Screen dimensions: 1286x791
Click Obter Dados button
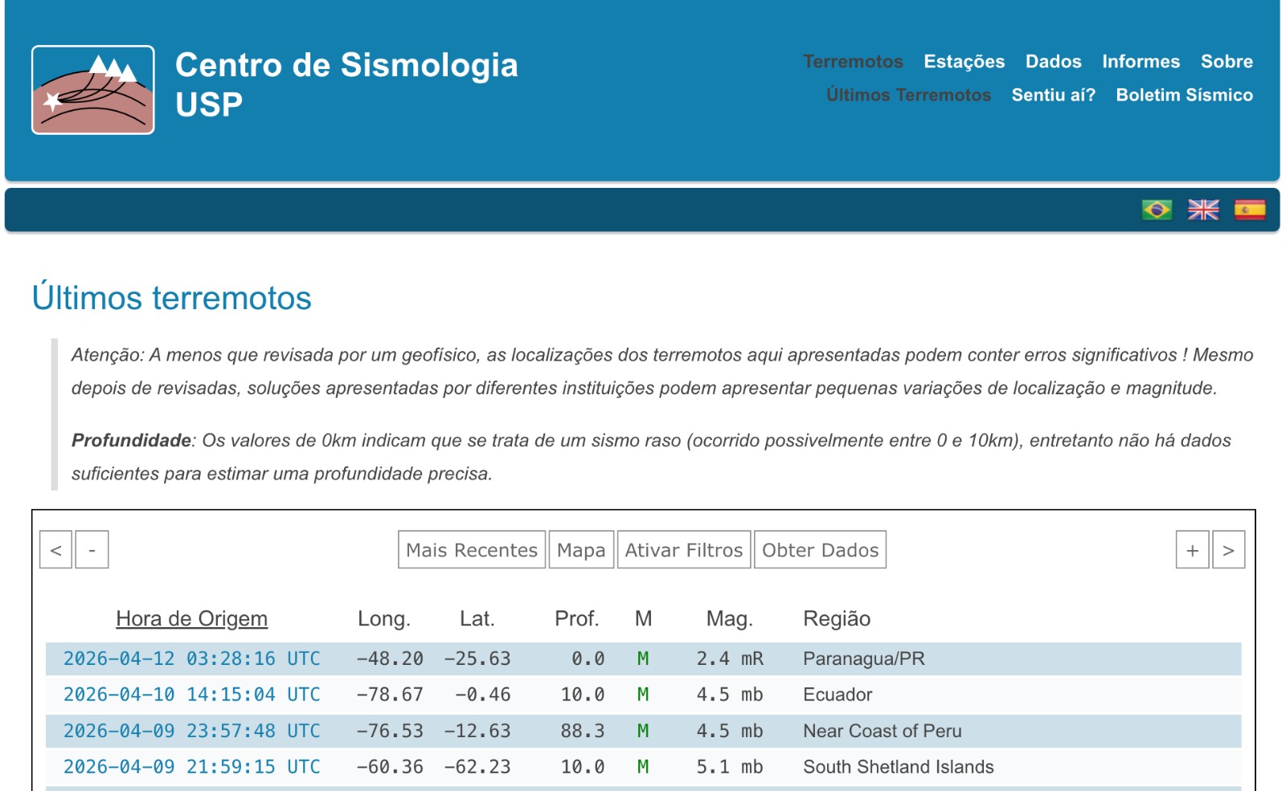coord(820,550)
